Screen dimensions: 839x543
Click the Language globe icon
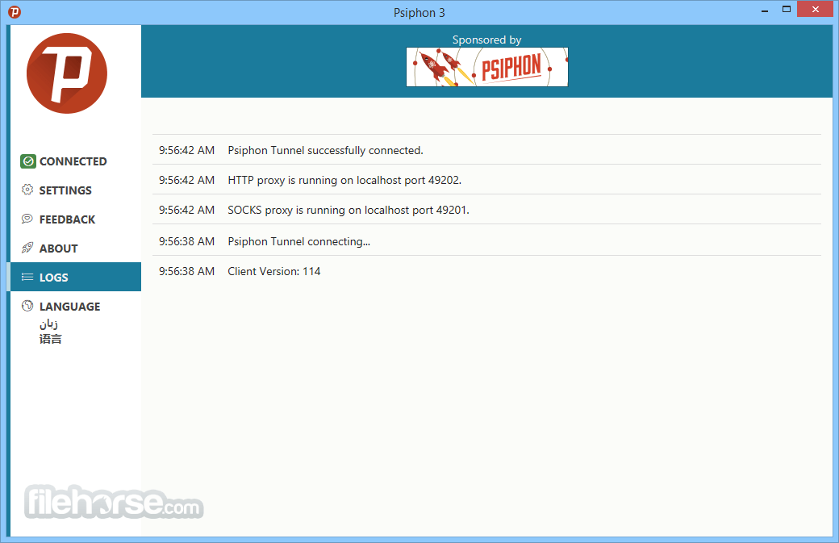coord(27,306)
